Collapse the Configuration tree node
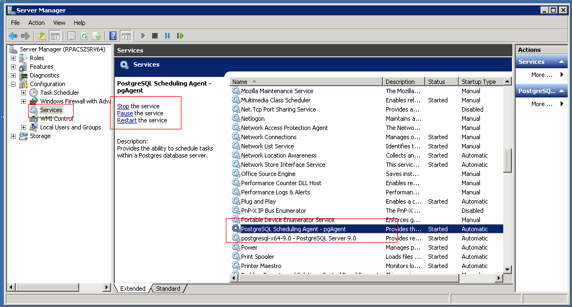Image resolution: width=572 pixels, height=307 pixels. [x=13, y=84]
